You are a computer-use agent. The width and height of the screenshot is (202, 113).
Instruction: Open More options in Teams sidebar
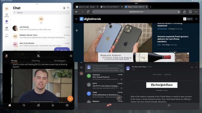[7, 35]
